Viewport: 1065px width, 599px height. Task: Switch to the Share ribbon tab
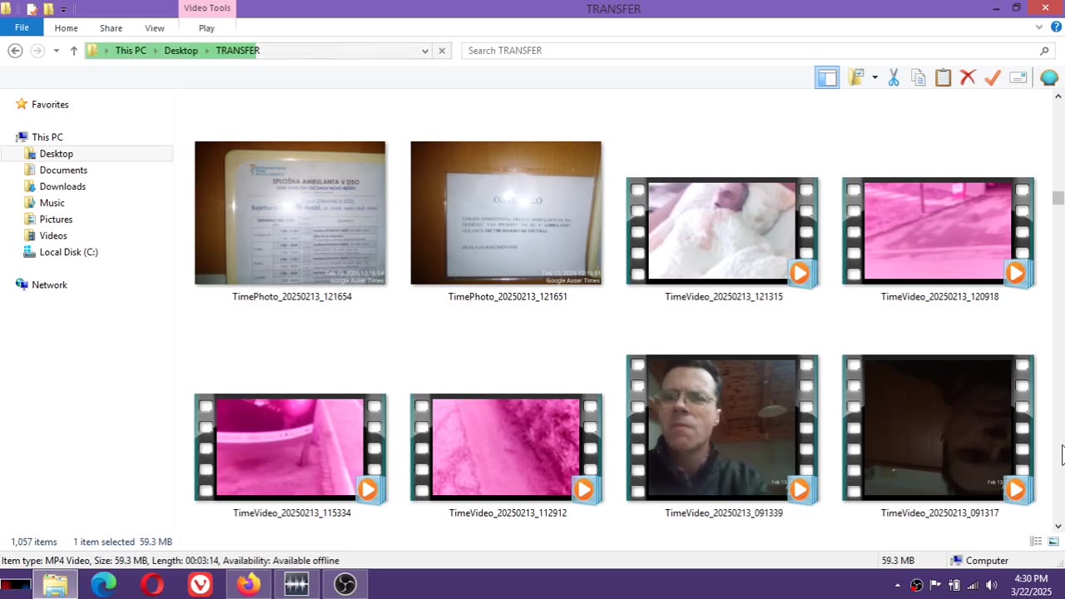pos(111,28)
